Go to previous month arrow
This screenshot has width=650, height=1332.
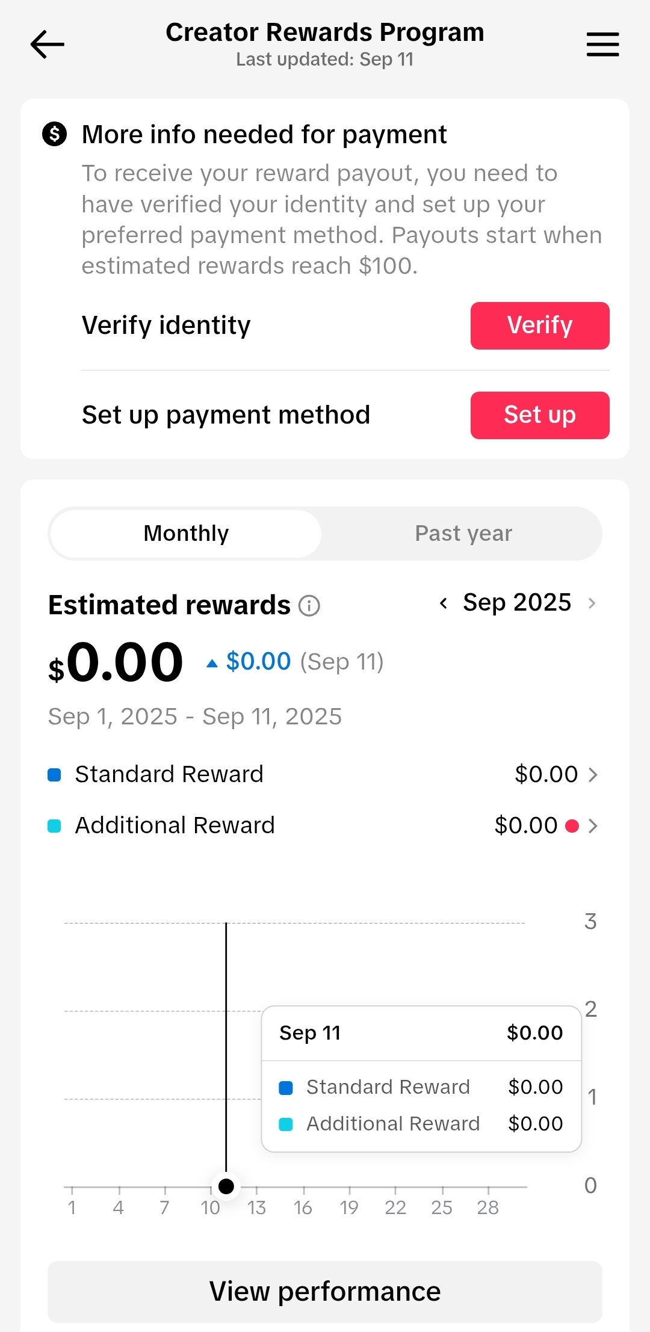click(x=444, y=603)
